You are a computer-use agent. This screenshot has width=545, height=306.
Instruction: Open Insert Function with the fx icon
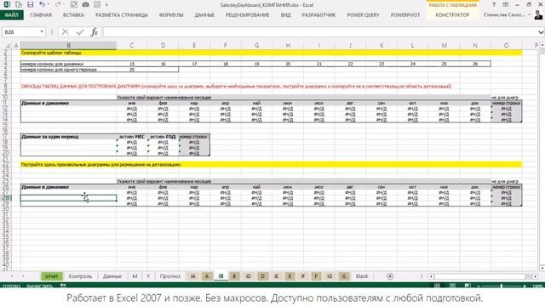click(x=95, y=32)
